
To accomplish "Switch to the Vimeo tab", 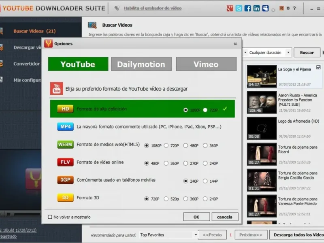I will (x=206, y=64).
